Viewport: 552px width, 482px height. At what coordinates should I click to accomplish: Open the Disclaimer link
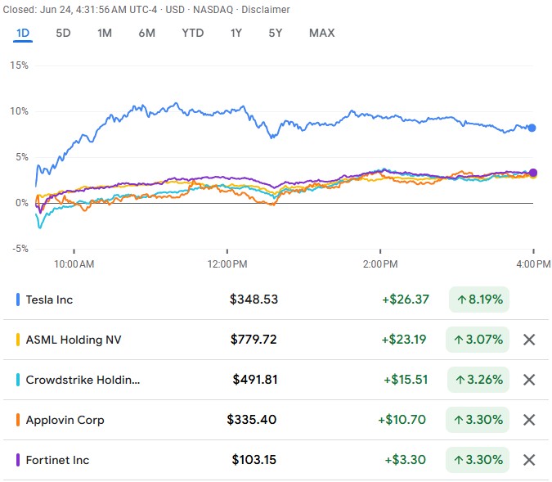pyautogui.click(x=266, y=10)
